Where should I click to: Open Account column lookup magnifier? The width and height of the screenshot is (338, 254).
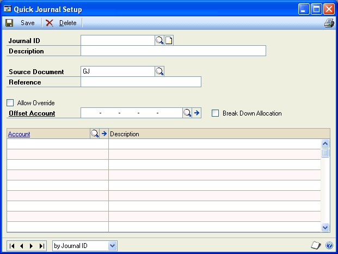(x=95, y=134)
